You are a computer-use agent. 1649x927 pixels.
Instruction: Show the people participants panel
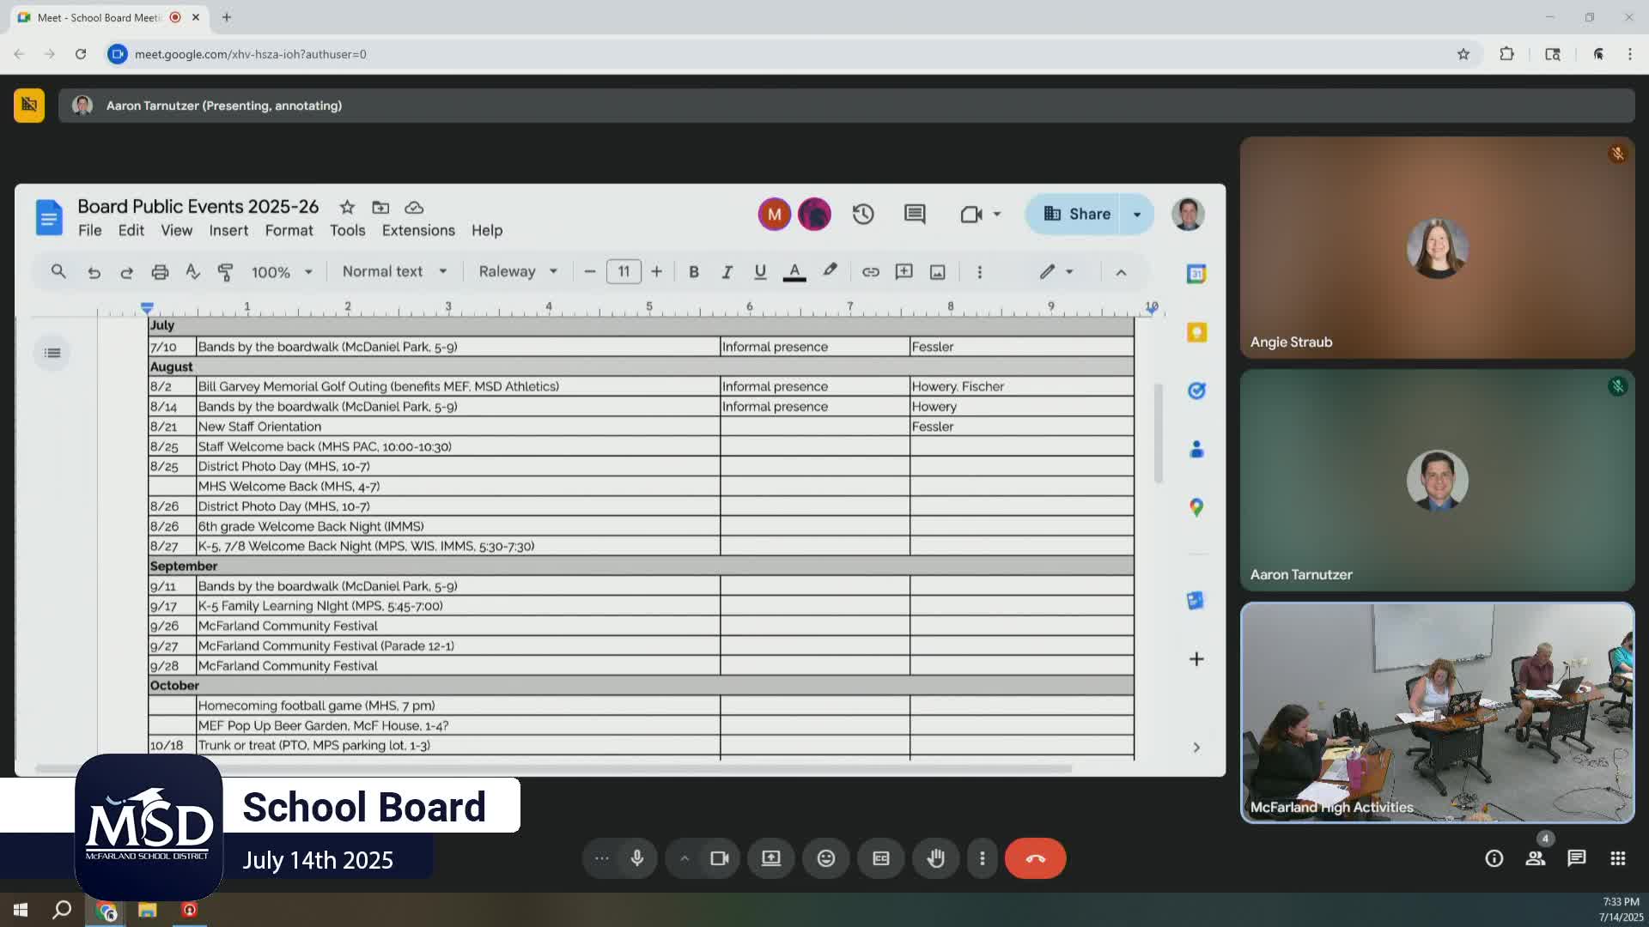(x=1535, y=858)
